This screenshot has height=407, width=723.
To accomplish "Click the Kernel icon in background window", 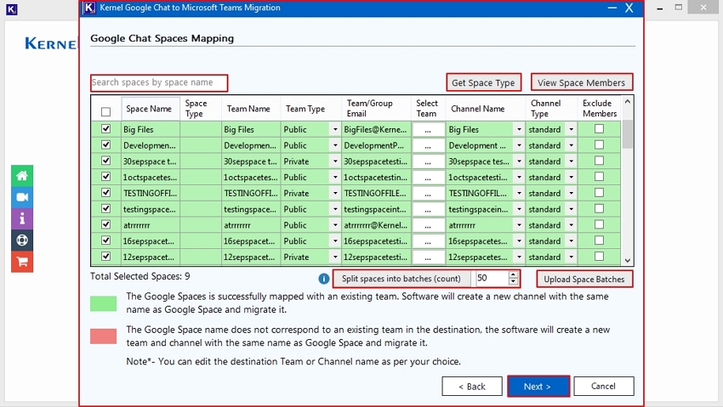I will (x=12, y=9).
